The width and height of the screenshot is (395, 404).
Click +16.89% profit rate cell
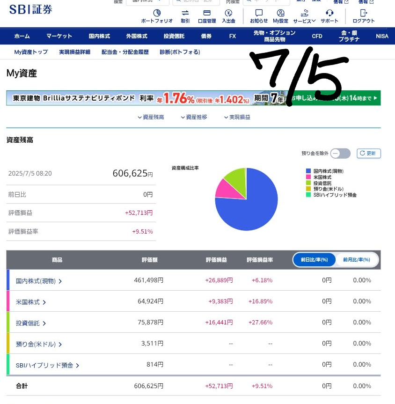pyautogui.click(x=260, y=301)
